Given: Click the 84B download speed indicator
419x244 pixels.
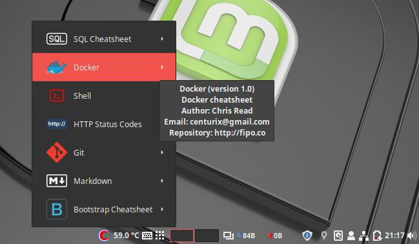Looking at the screenshot, I should click(246, 236).
